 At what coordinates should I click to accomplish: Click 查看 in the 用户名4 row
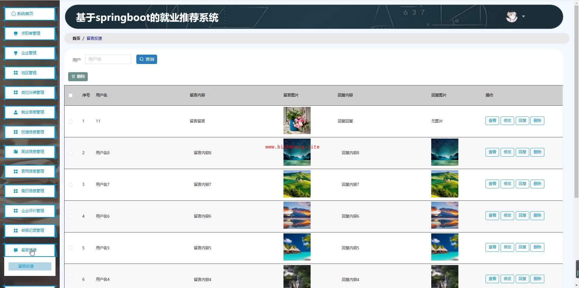pos(492,279)
